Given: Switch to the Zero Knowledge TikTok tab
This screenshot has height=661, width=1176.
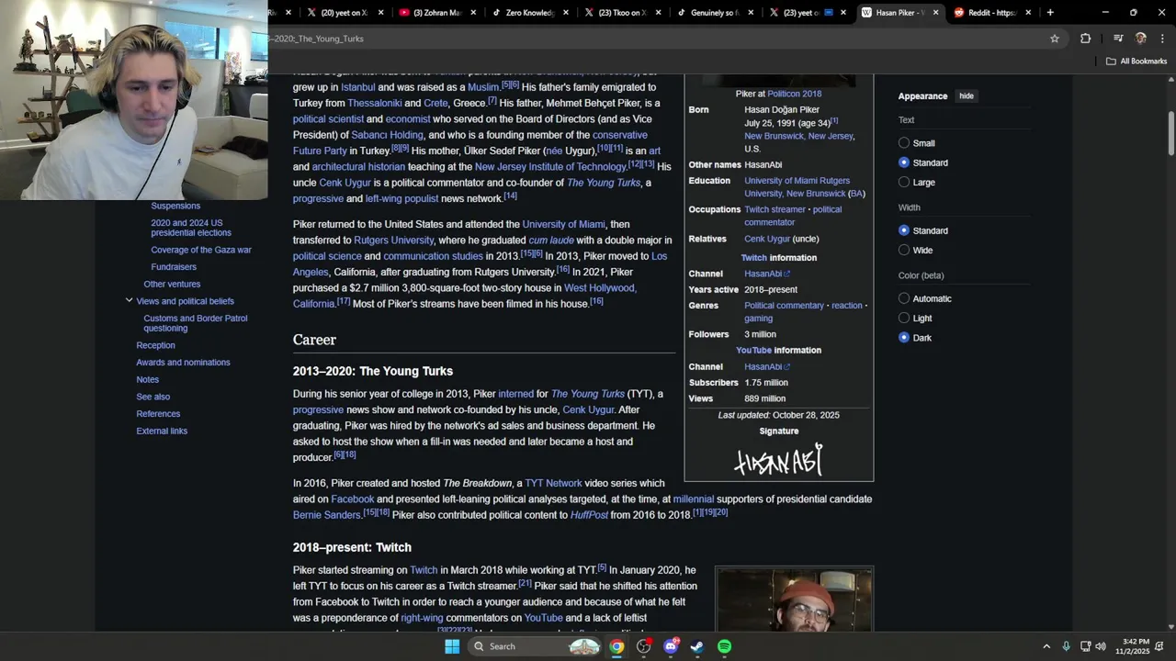Looking at the screenshot, I should [529, 13].
